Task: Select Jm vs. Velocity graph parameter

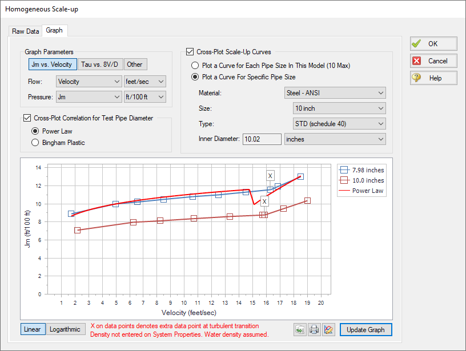Action: (53, 64)
